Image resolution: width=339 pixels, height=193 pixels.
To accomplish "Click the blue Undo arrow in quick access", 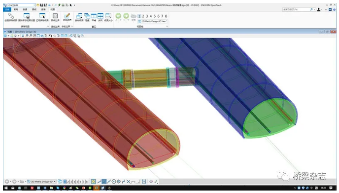I will [49, 5].
